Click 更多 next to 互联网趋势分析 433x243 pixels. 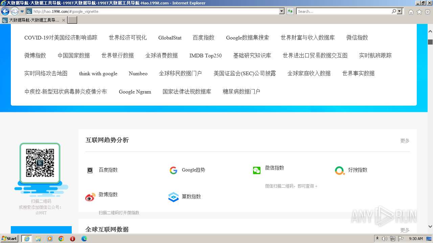click(405, 141)
